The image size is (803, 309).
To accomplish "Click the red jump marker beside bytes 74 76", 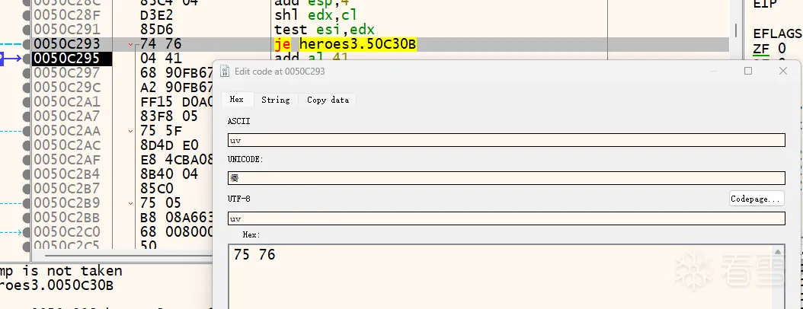I will click(x=132, y=44).
